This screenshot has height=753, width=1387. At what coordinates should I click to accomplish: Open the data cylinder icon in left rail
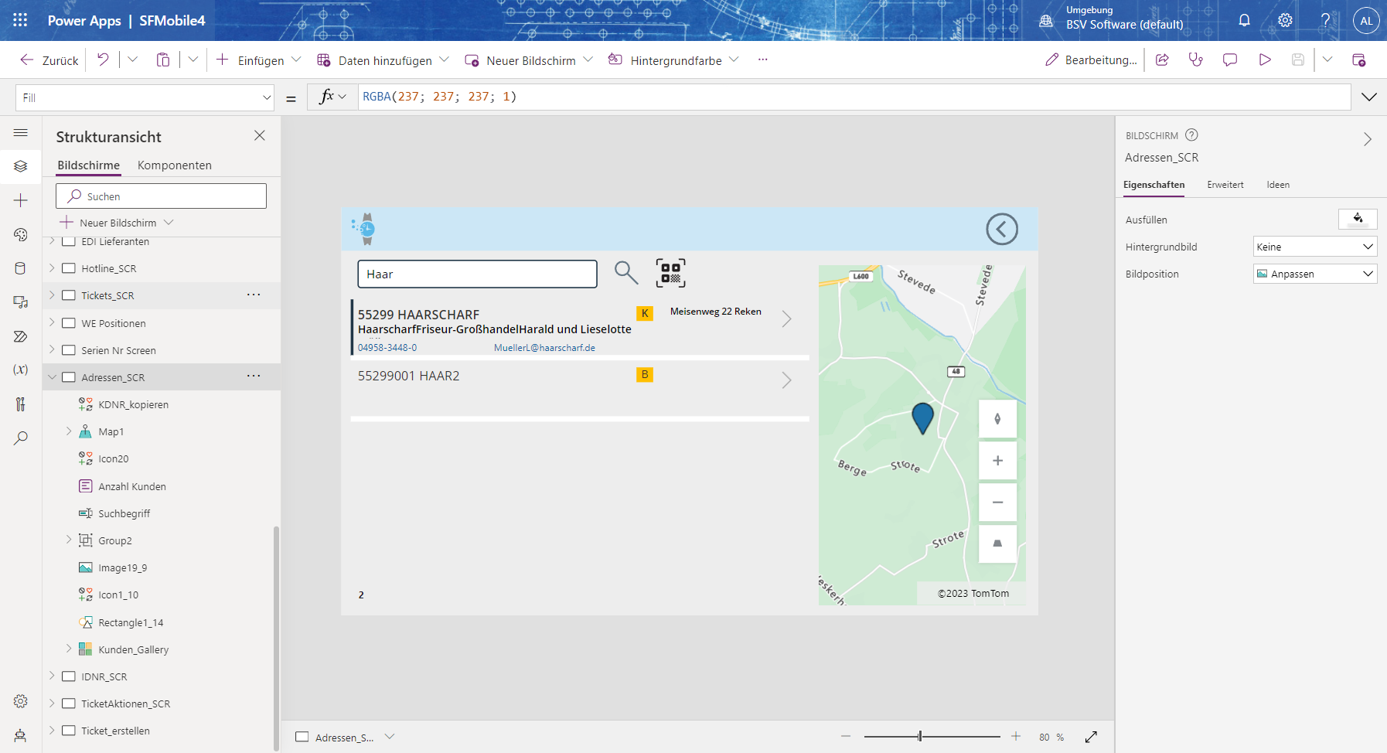click(x=21, y=268)
